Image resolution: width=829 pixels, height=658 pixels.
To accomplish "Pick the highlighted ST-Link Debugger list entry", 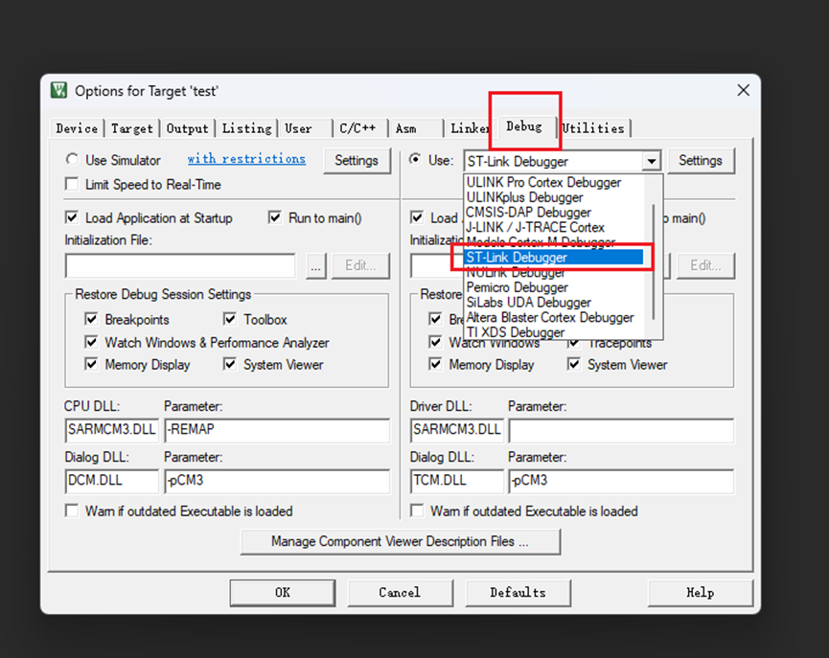I will (554, 258).
